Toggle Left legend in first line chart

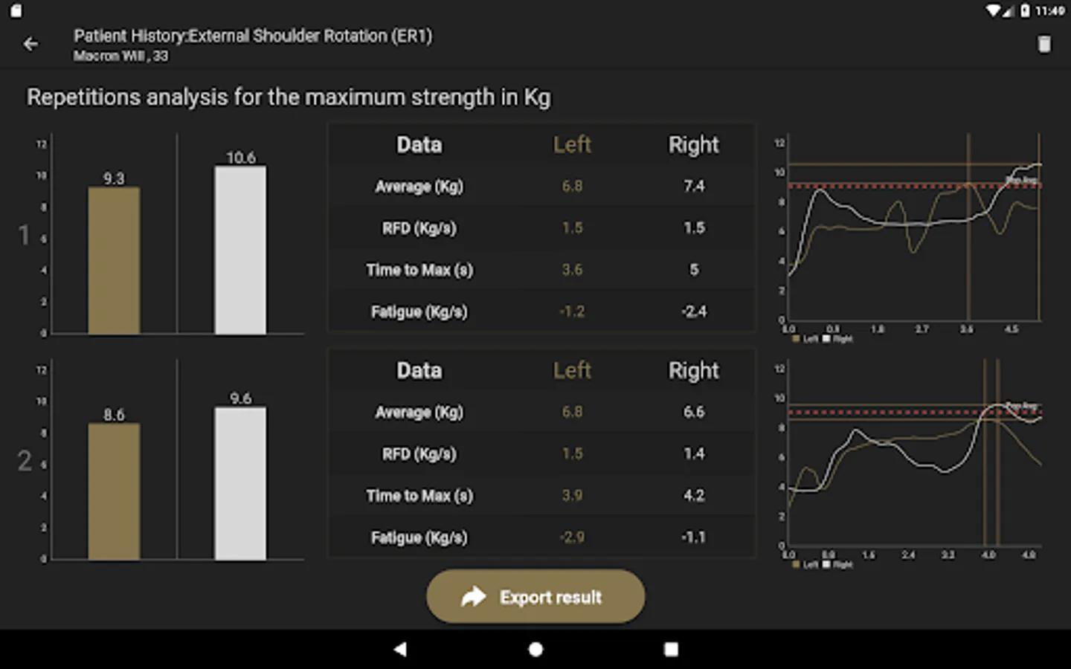click(x=805, y=339)
